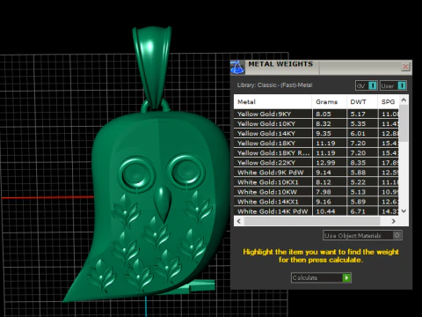422x317 pixels.
Task: Sort by the Metal column header
Action: pyautogui.click(x=273, y=102)
